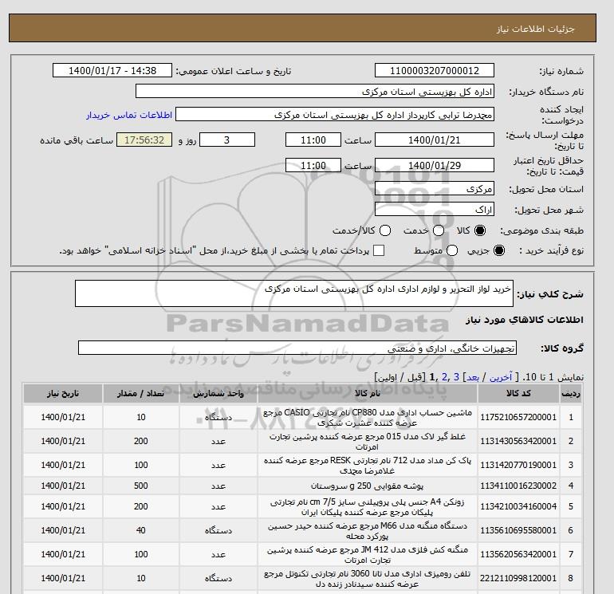The width and height of the screenshot is (614, 594).
Task: Open اطلاعات تماس خریدار link
Action: click(x=129, y=115)
